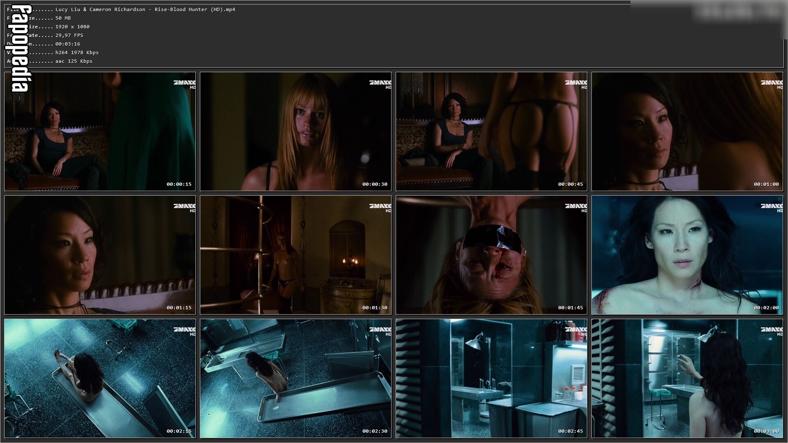Click the 50 MB file size value
This screenshot has height=443, width=788.
63,18
